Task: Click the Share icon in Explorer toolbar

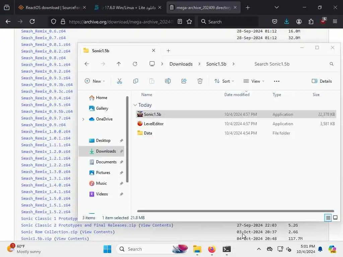Action: 184,81
